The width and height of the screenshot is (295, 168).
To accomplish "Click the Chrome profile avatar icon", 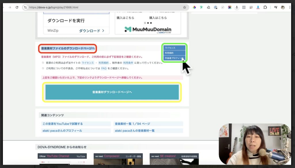I will coord(283,7).
